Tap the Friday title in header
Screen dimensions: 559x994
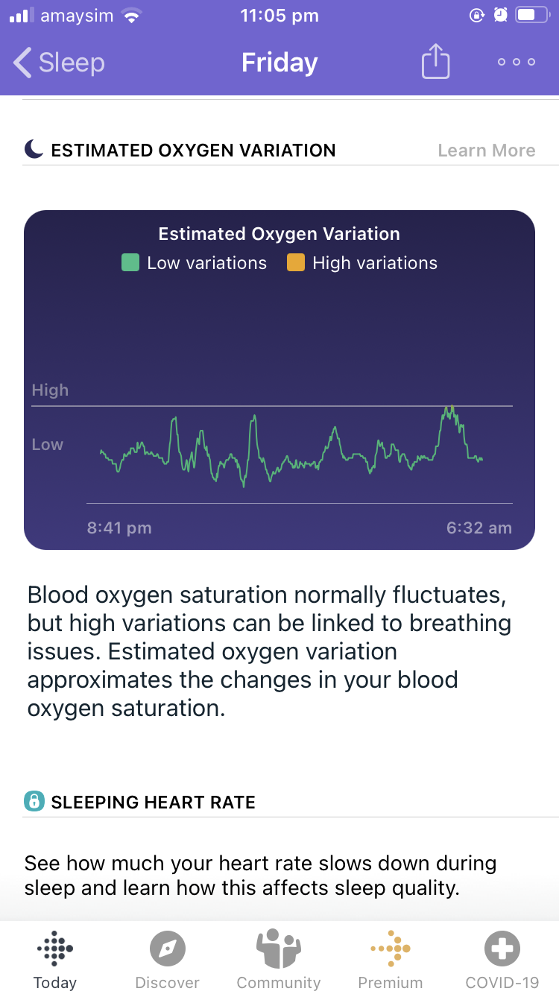[279, 63]
